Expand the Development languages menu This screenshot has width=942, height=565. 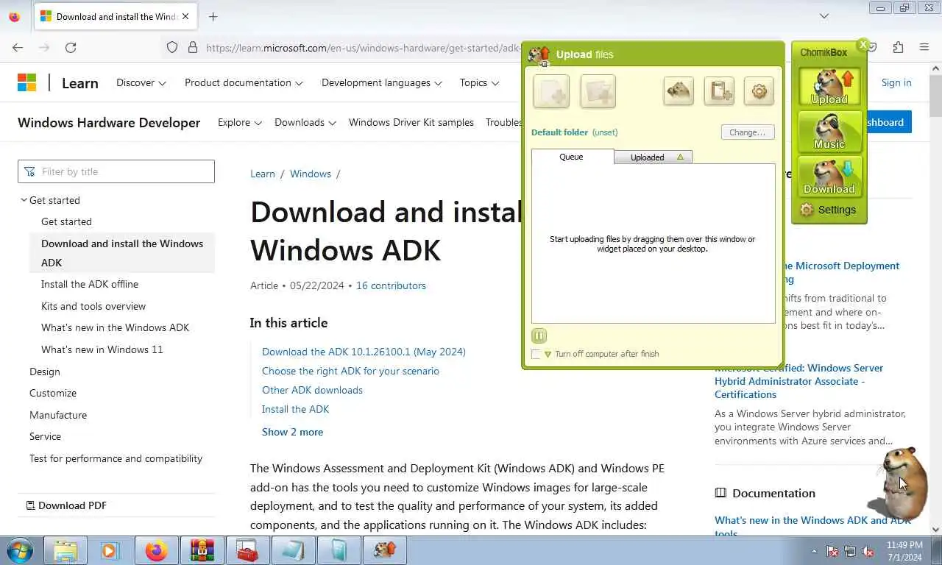pos(382,82)
